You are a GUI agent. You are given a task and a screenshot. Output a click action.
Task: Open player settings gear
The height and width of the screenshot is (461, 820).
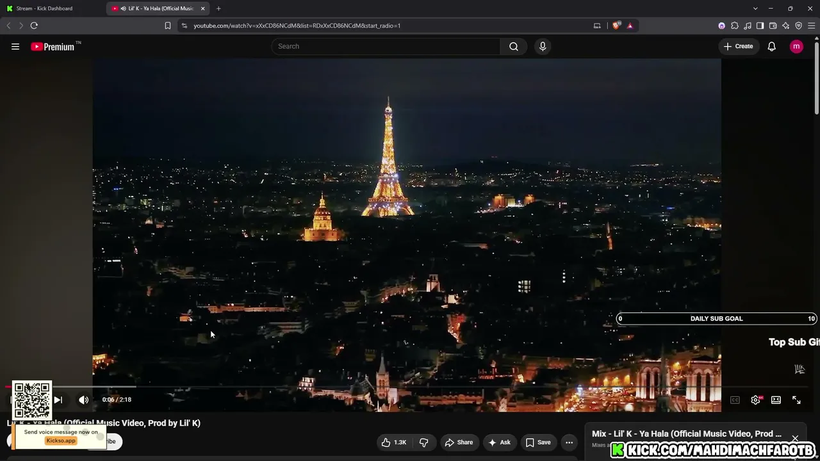coord(756,400)
